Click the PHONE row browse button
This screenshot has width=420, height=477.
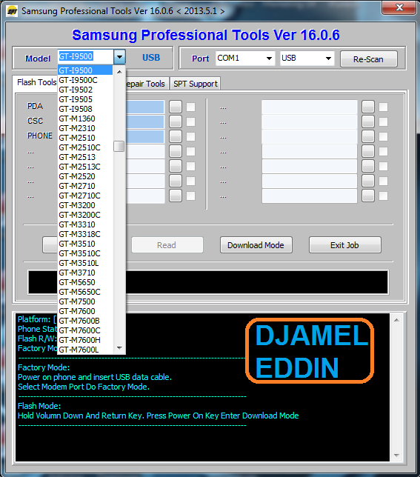176,136
